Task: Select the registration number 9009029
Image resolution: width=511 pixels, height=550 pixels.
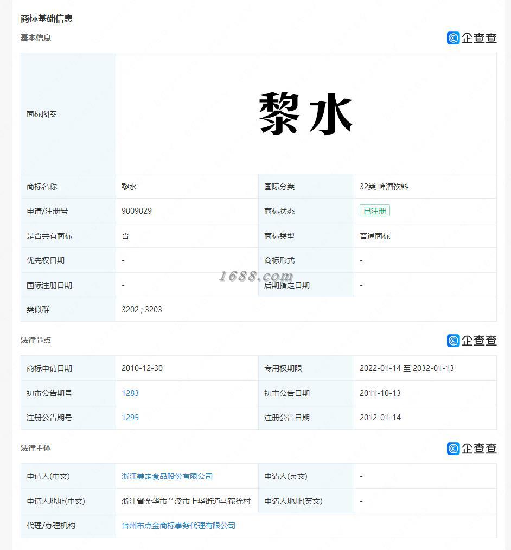Action: pyautogui.click(x=137, y=211)
